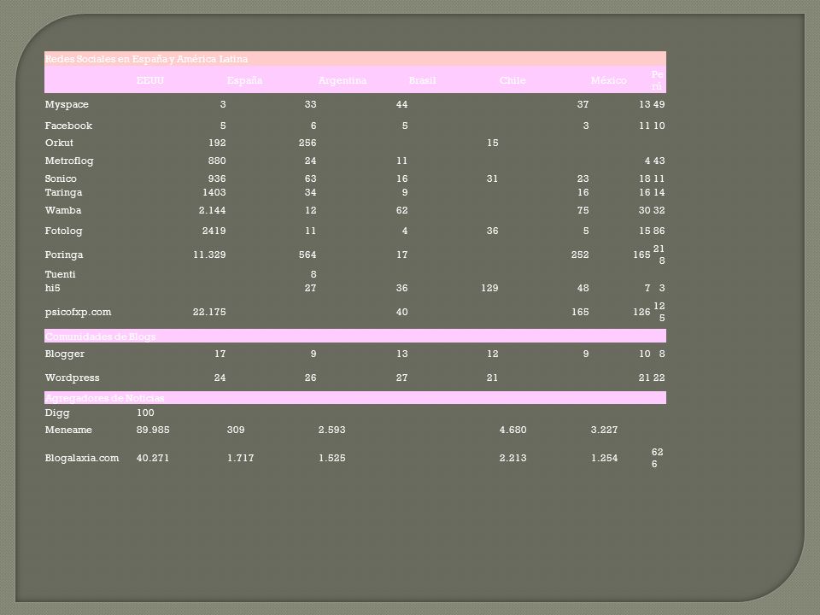Select the value 40.271 in Blogalaxia.com row
This screenshot has width=820, height=615.
[x=153, y=458]
